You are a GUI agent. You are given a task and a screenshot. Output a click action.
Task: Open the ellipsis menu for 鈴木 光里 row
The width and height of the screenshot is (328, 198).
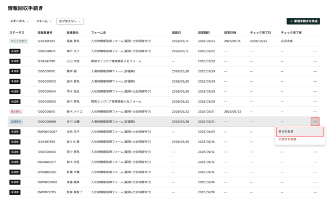(x=315, y=162)
